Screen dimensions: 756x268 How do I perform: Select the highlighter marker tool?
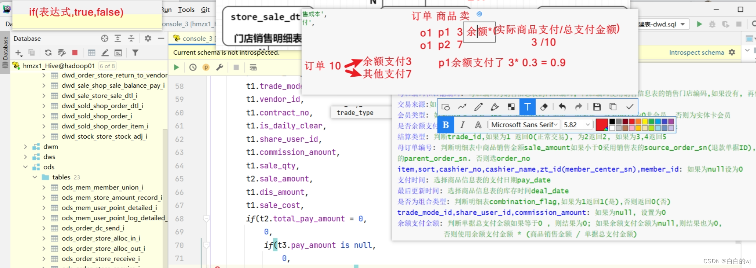click(x=495, y=107)
